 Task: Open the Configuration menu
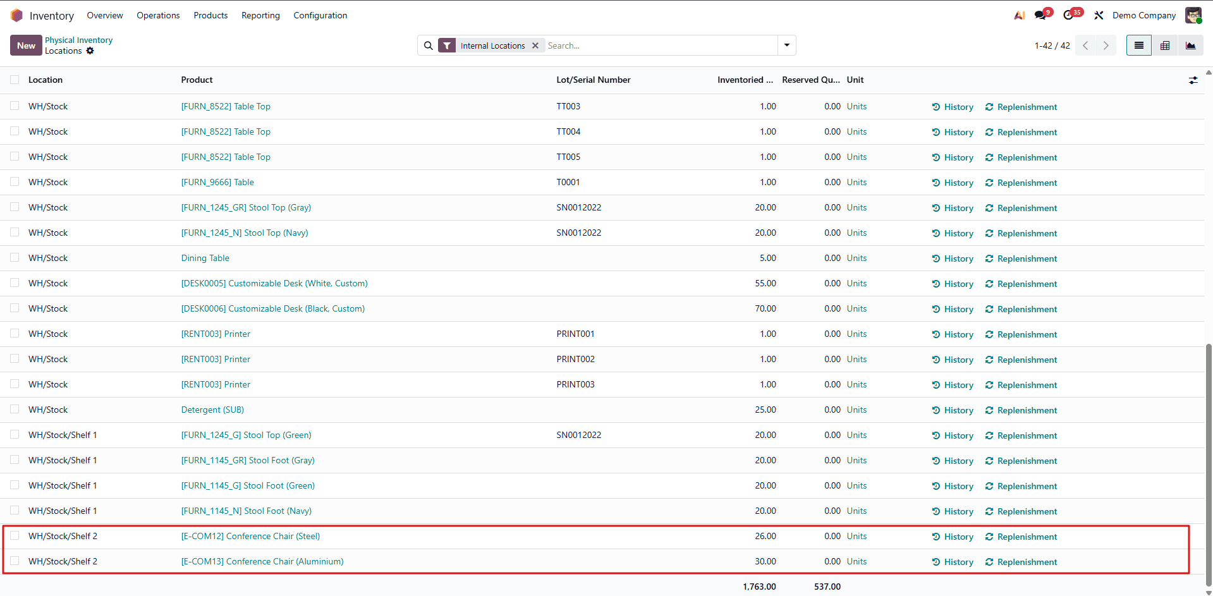pyautogui.click(x=320, y=15)
